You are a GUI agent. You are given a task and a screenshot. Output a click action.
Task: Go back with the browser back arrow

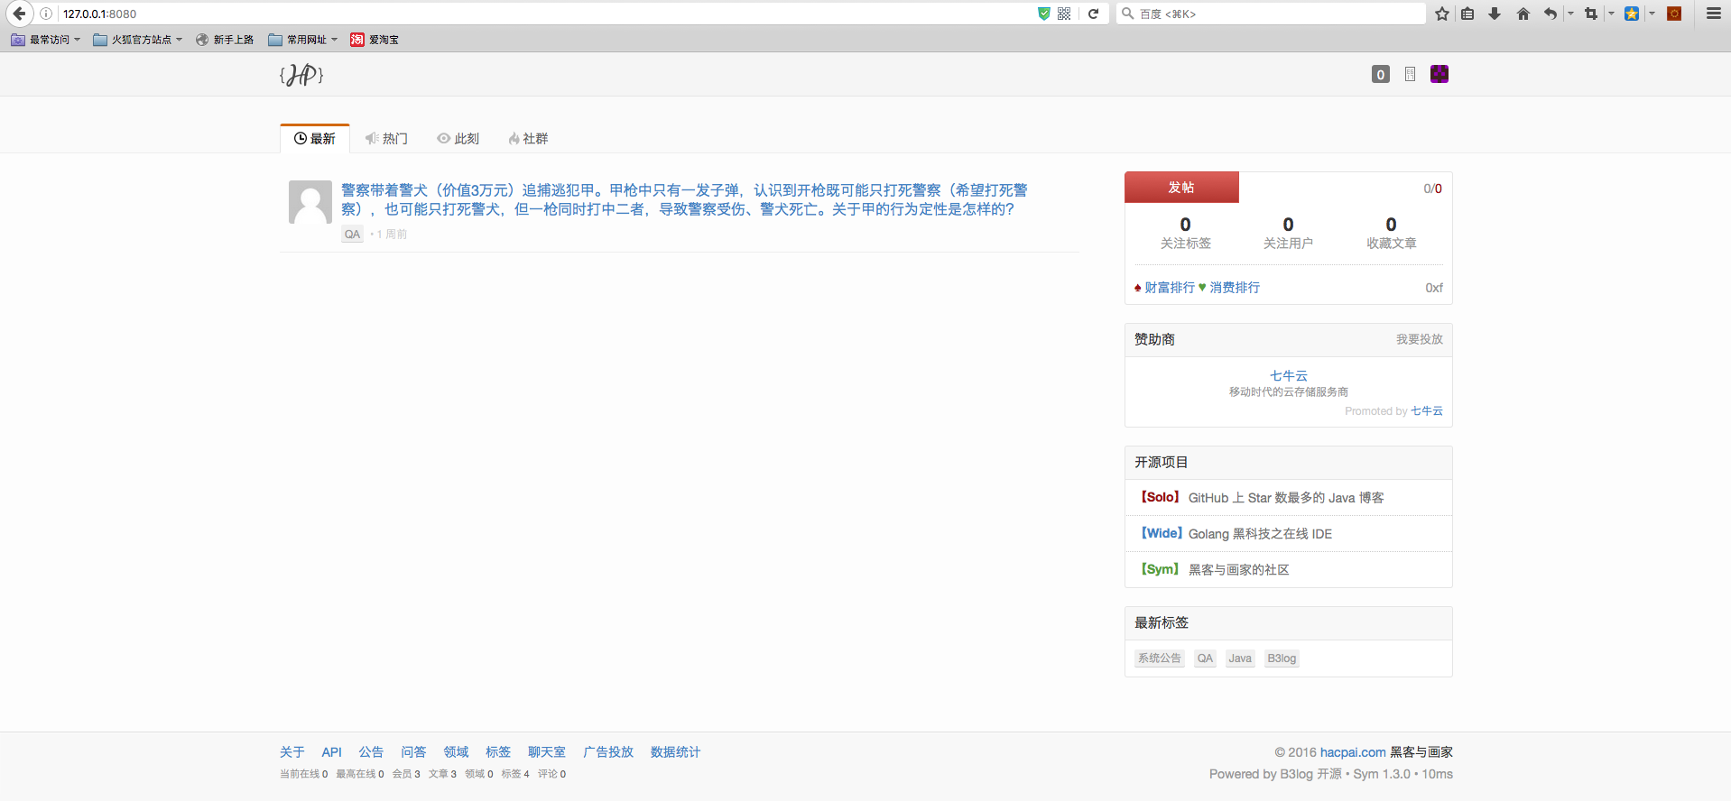click(x=19, y=14)
